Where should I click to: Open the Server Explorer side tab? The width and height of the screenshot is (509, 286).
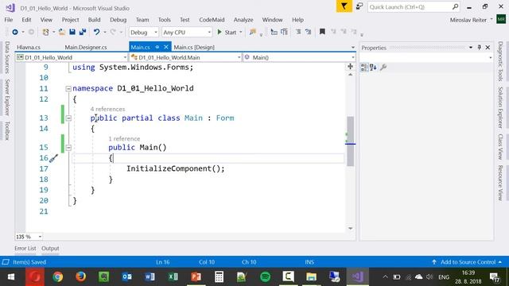coord(7,97)
